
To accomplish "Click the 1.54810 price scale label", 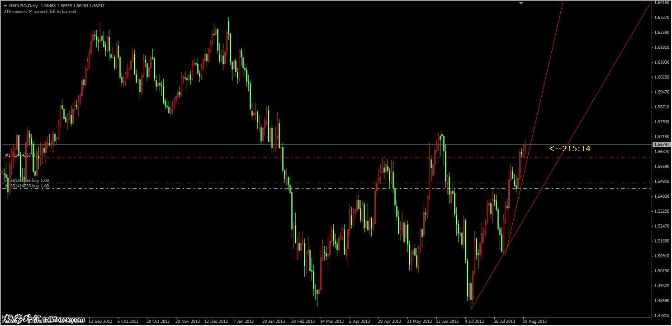I will pos(662,182).
